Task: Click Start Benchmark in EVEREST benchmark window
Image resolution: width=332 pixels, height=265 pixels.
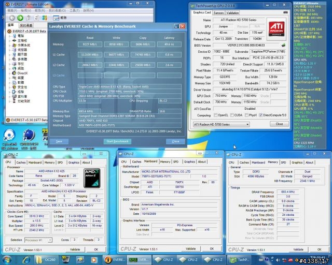Action: tap(117, 141)
